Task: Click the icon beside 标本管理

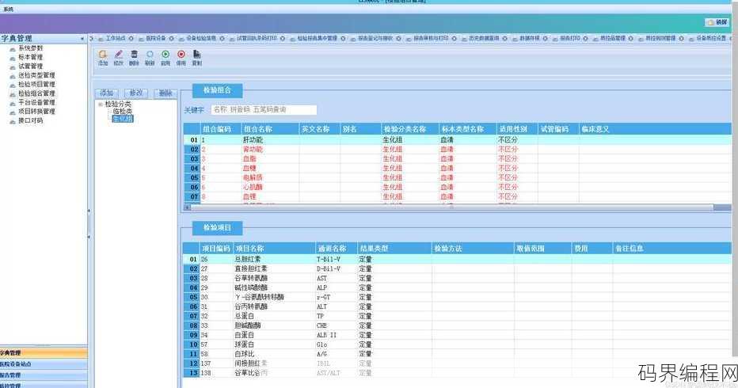Action: click(x=13, y=58)
